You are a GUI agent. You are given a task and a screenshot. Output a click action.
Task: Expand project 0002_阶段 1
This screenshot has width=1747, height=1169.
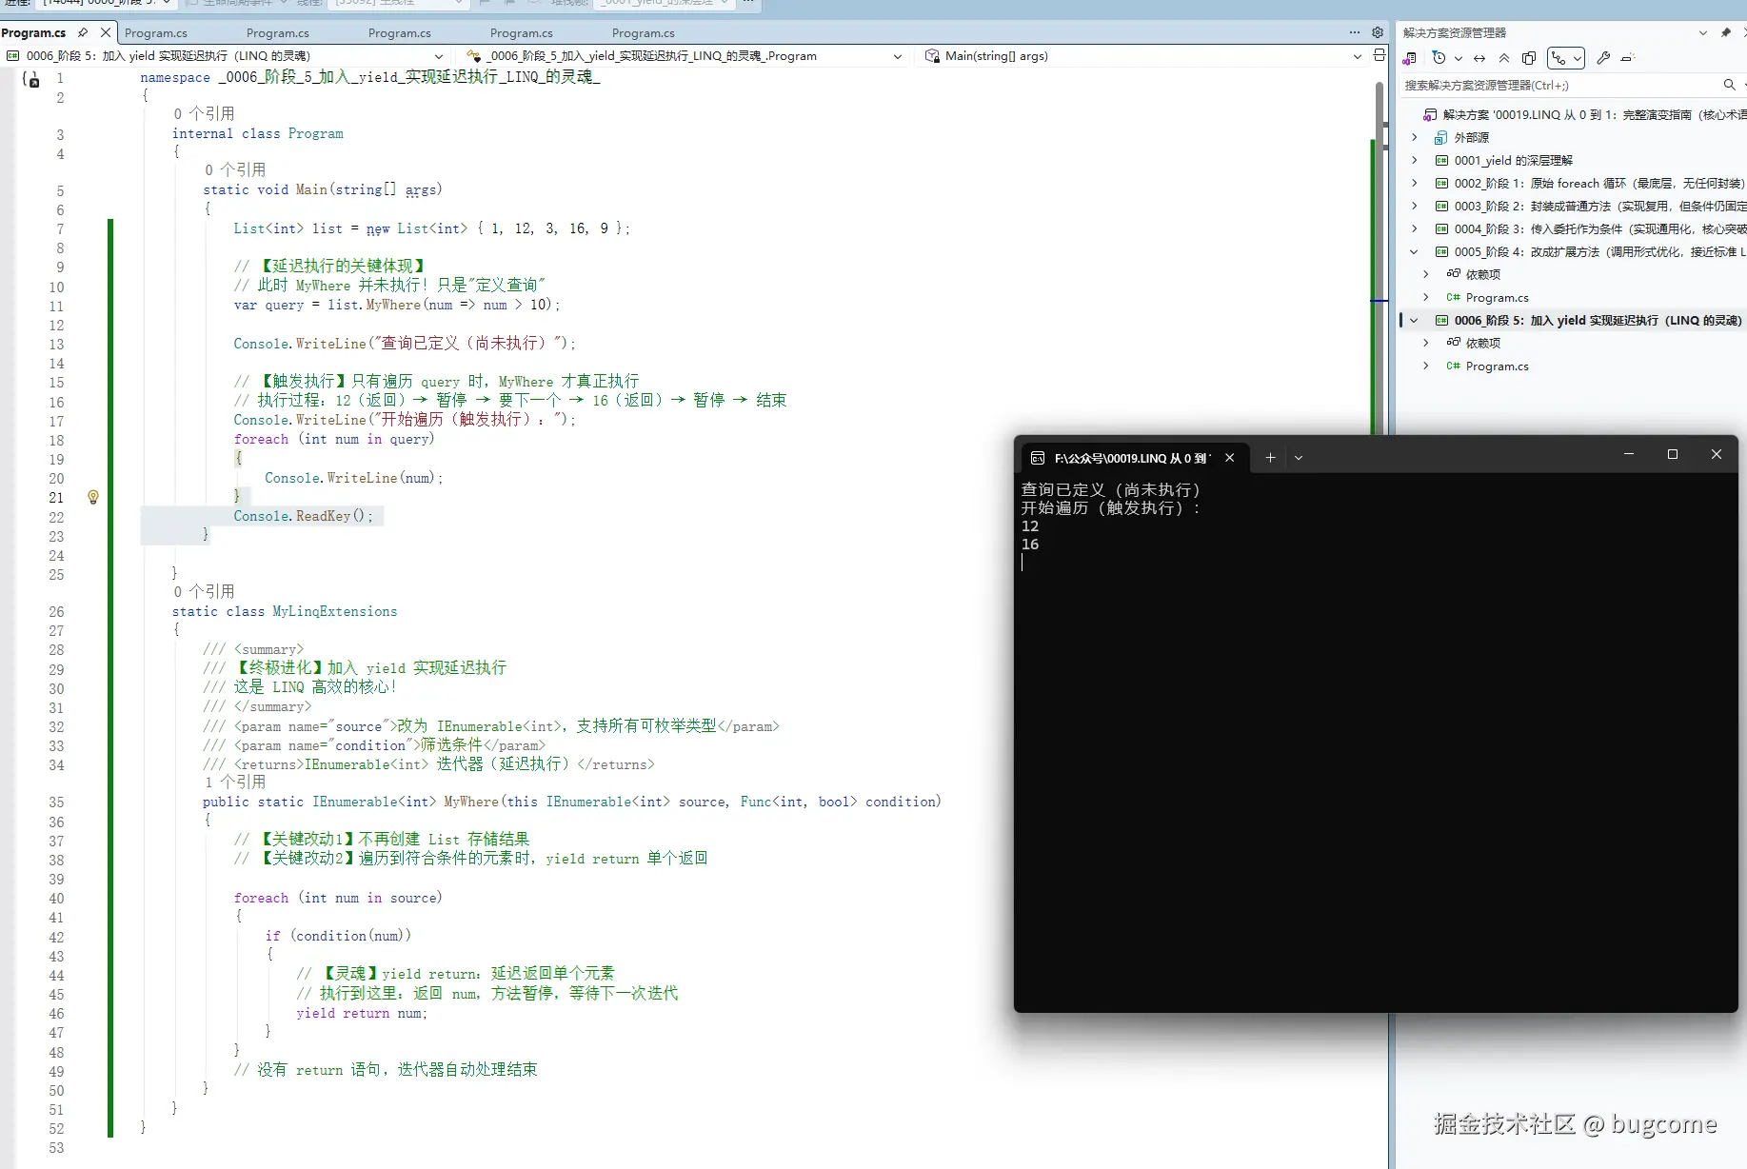1414,183
